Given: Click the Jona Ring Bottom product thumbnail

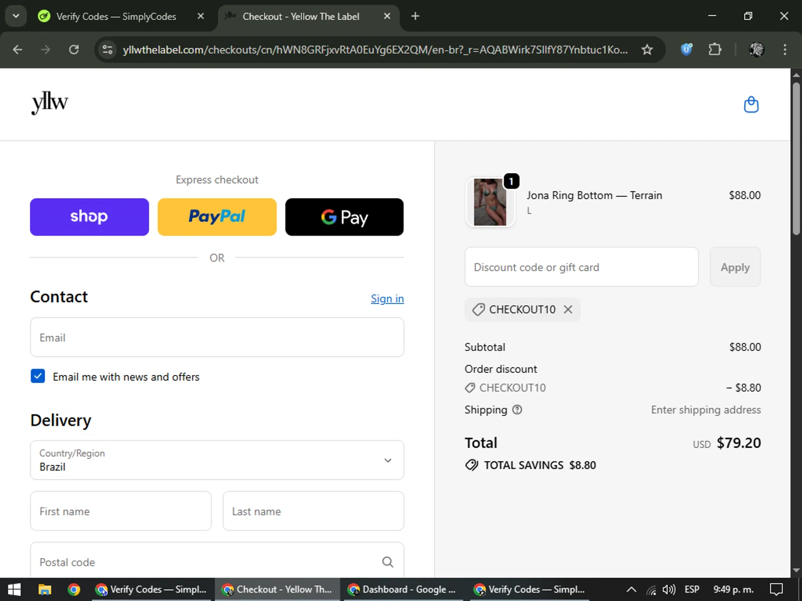Looking at the screenshot, I should coord(490,202).
